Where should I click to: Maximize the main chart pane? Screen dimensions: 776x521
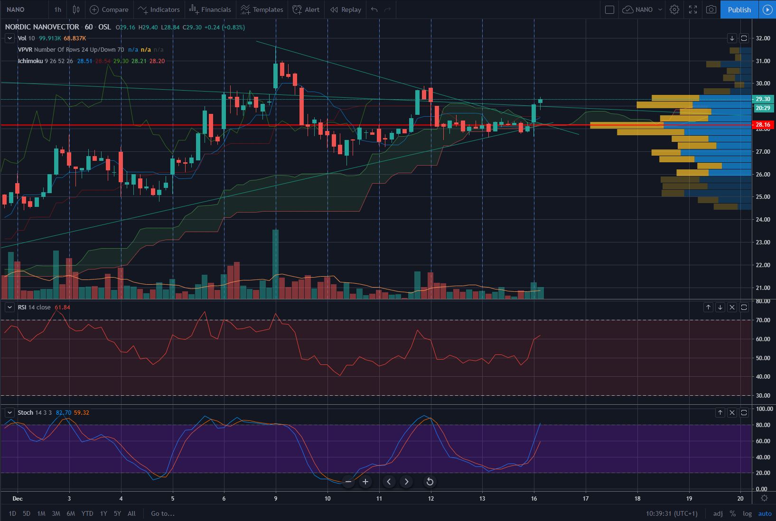[744, 38]
